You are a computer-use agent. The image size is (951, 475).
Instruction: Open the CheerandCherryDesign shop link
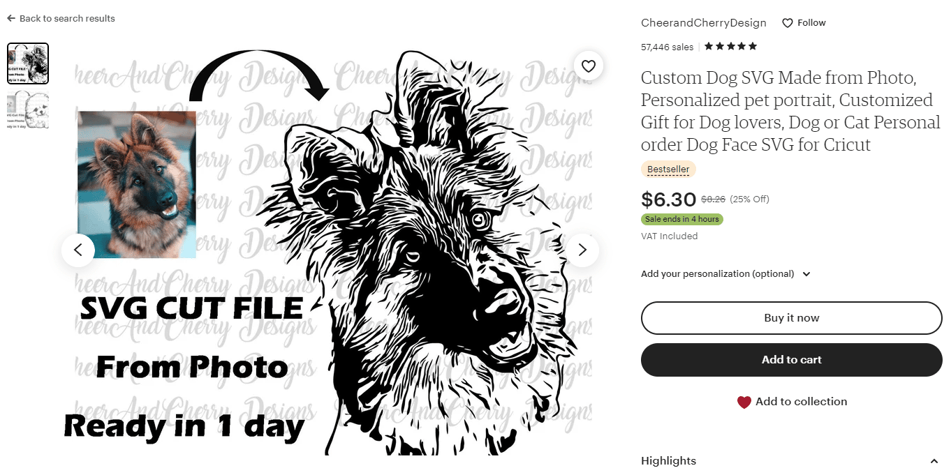pos(704,23)
